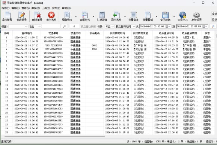Open the 根据 field dropdown
The height and width of the screenshot is (145, 217).
(x=26, y=26)
